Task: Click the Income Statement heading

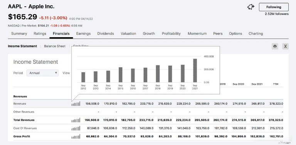Action: [36, 62]
